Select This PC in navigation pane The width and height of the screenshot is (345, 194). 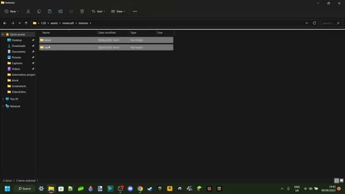14,99
